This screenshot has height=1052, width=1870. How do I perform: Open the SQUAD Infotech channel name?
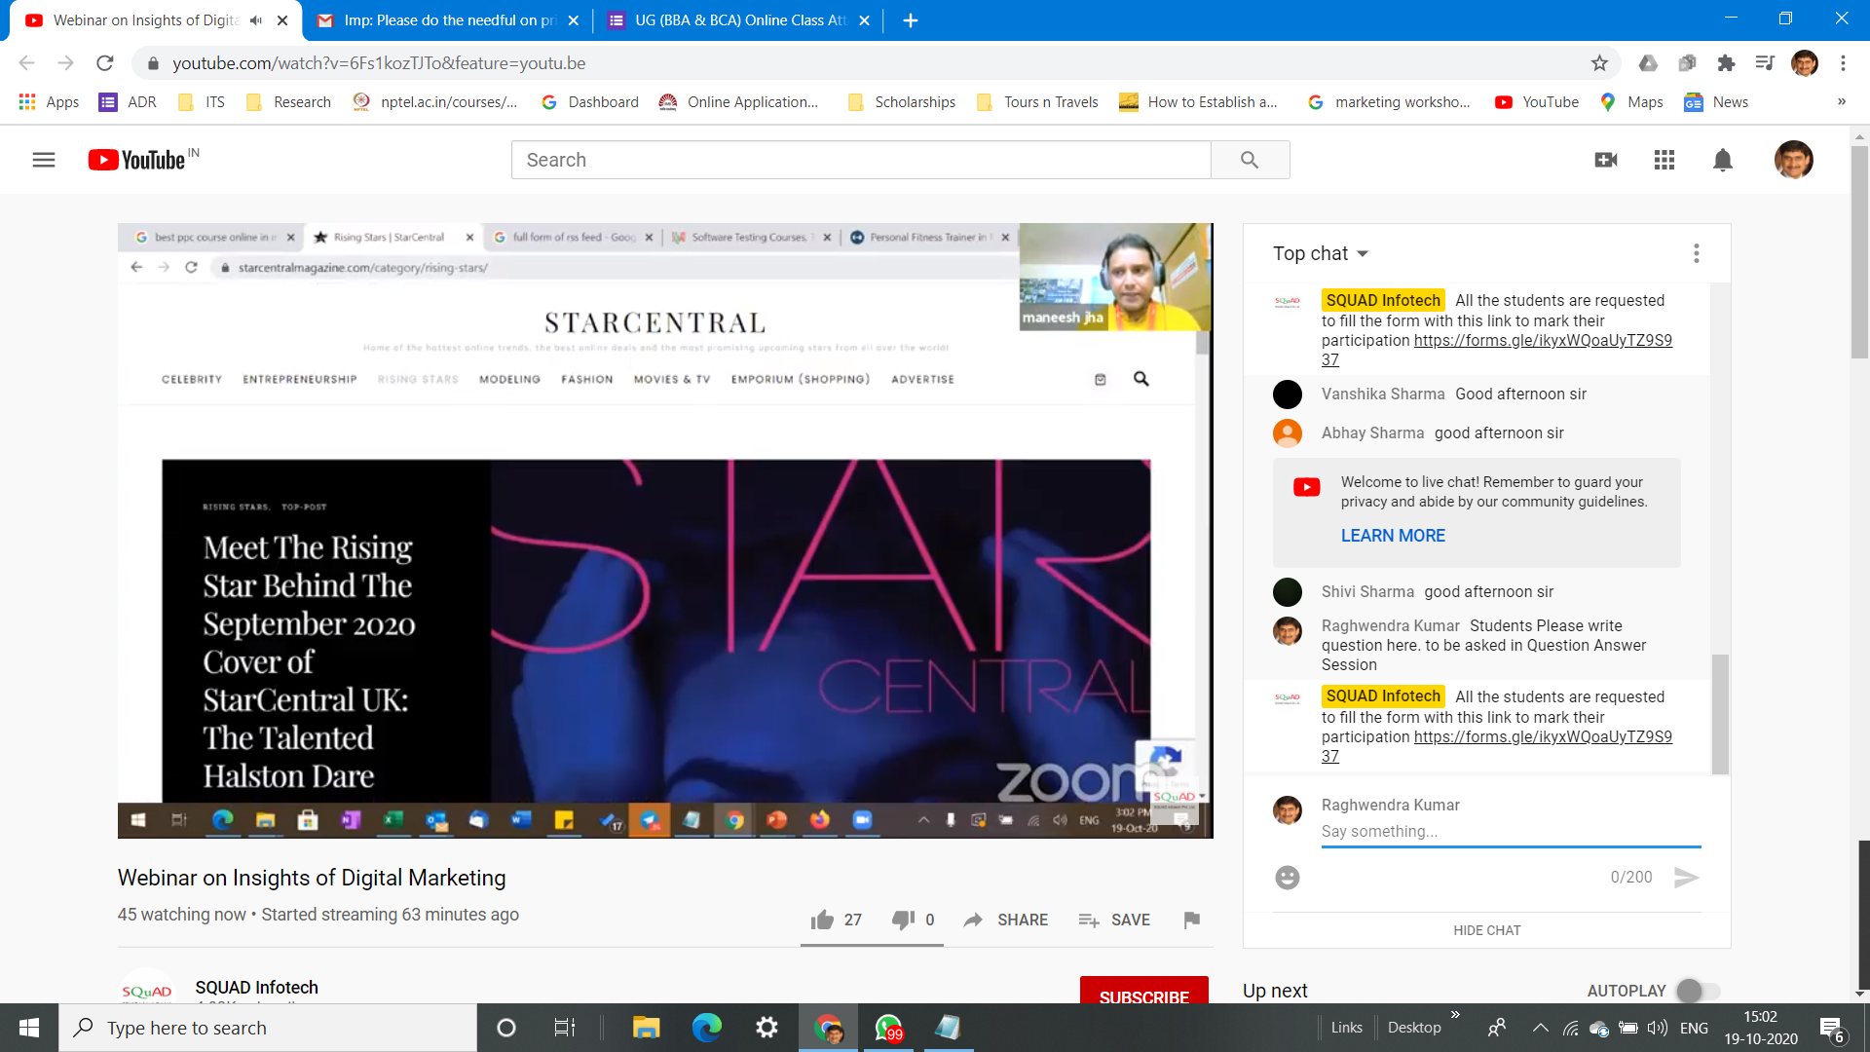pyautogui.click(x=257, y=988)
